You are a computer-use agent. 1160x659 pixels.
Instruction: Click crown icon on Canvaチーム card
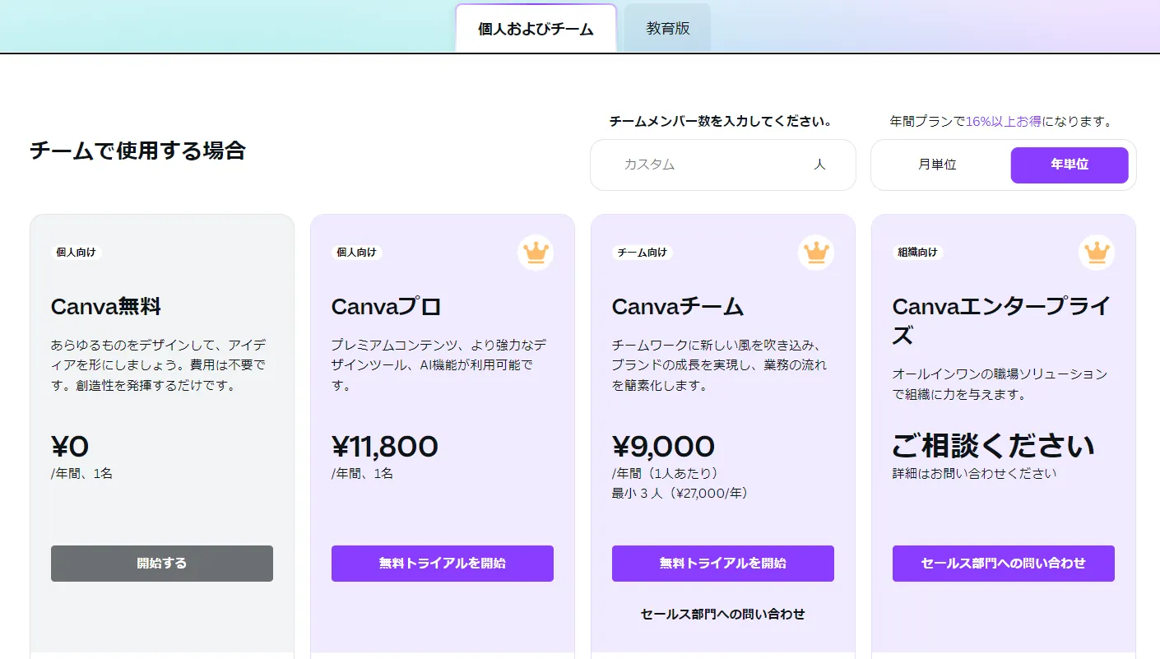[816, 253]
